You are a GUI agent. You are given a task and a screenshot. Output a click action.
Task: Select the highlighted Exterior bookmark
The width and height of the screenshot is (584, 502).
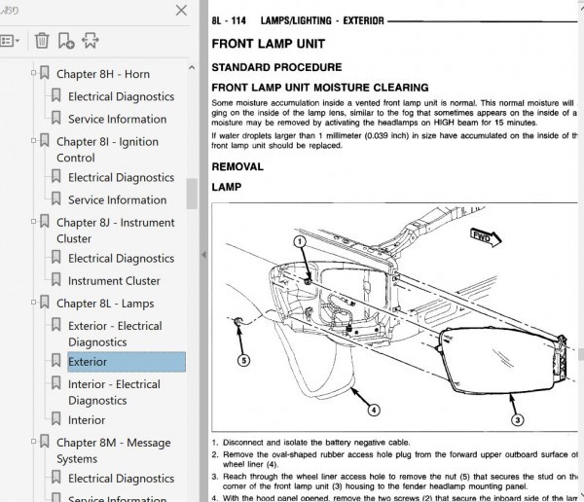127,362
